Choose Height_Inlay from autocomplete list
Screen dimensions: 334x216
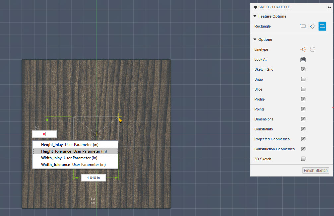tap(75, 145)
